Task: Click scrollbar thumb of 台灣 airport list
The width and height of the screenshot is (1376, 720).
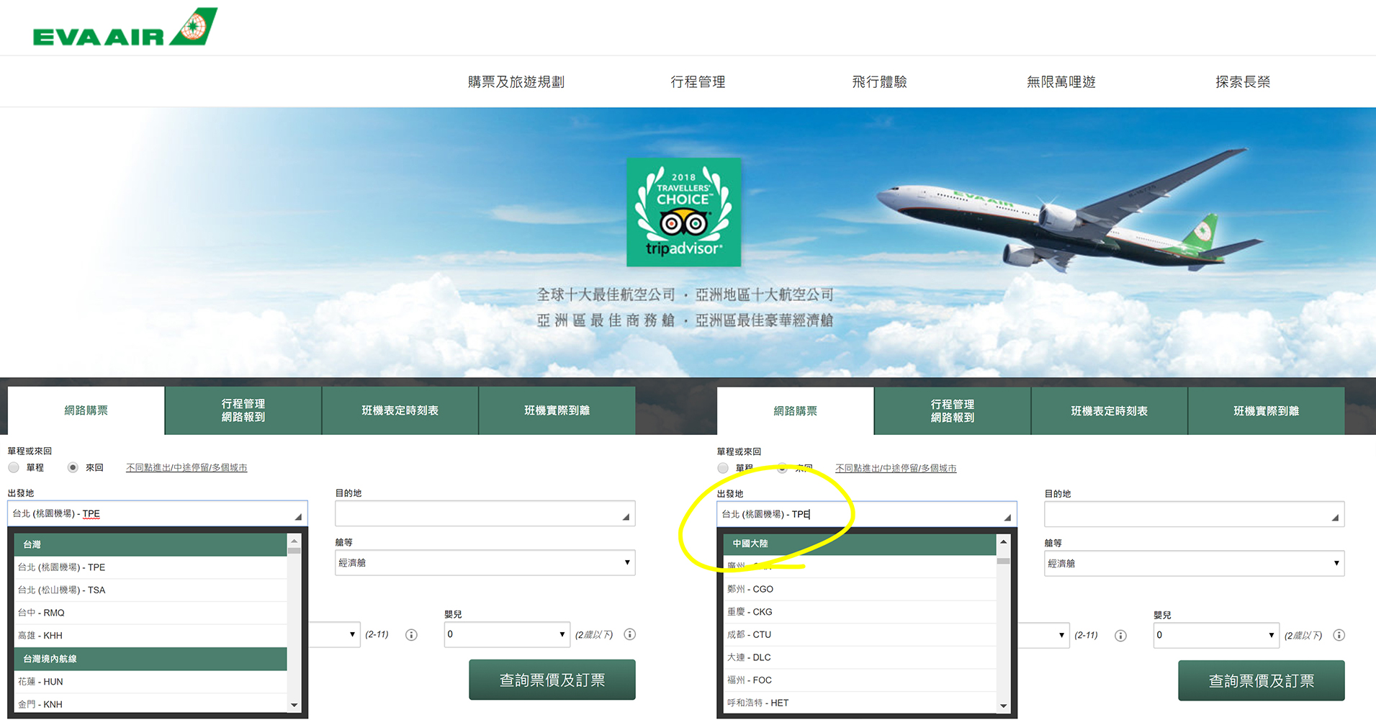Action: pos(294,551)
